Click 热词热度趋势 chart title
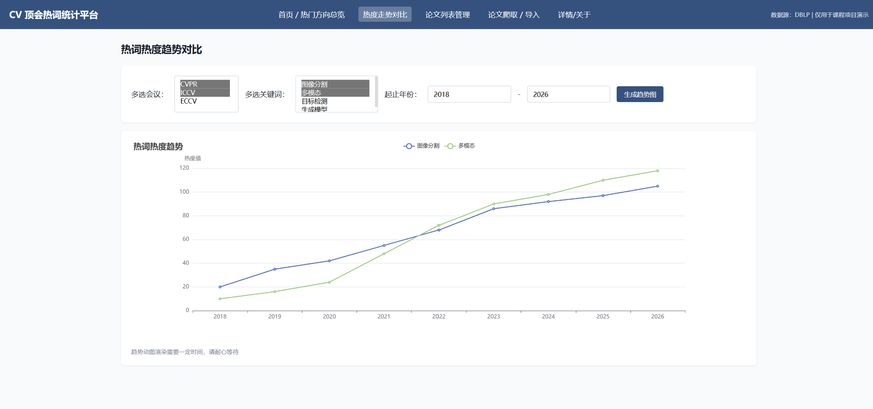The height and width of the screenshot is (409, 873). [x=158, y=146]
